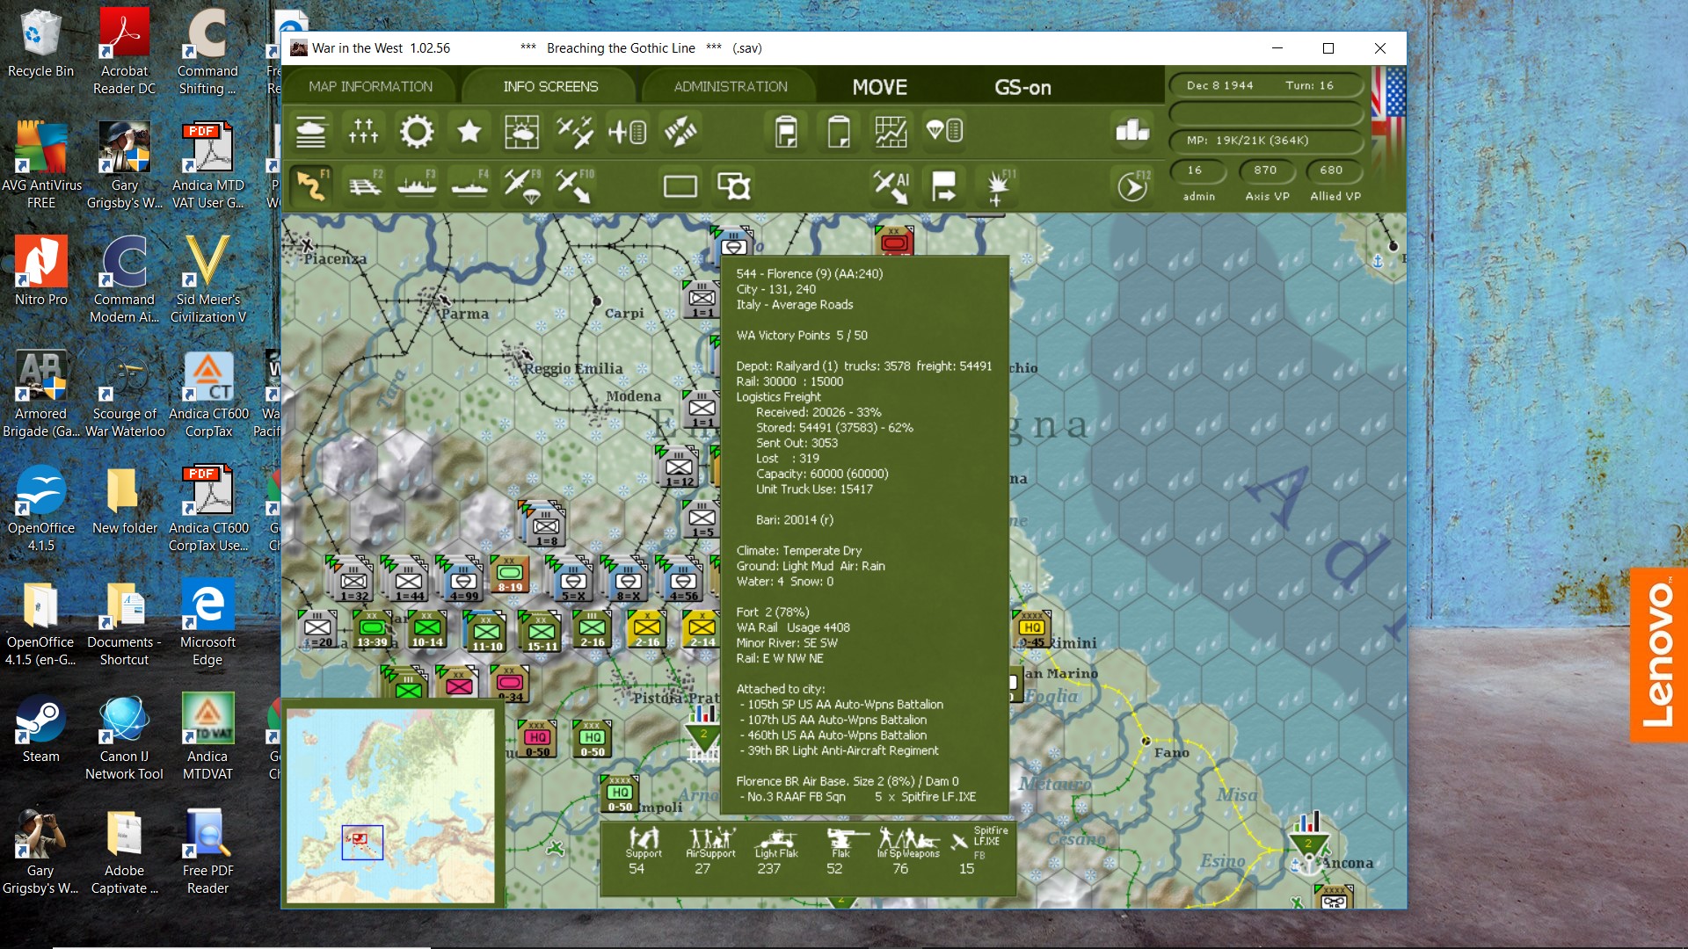The height and width of the screenshot is (949, 1688).
Task: Open the Commander's Report clipboard with flag icon
Action: (x=786, y=132)
